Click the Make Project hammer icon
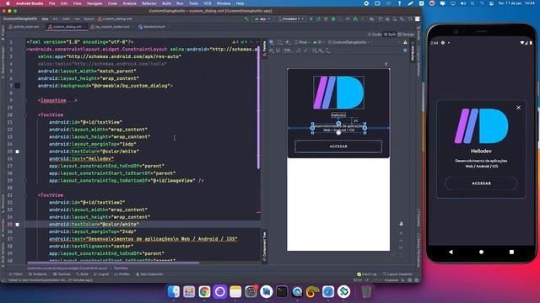Screen dimensions: 540x303 246,19
